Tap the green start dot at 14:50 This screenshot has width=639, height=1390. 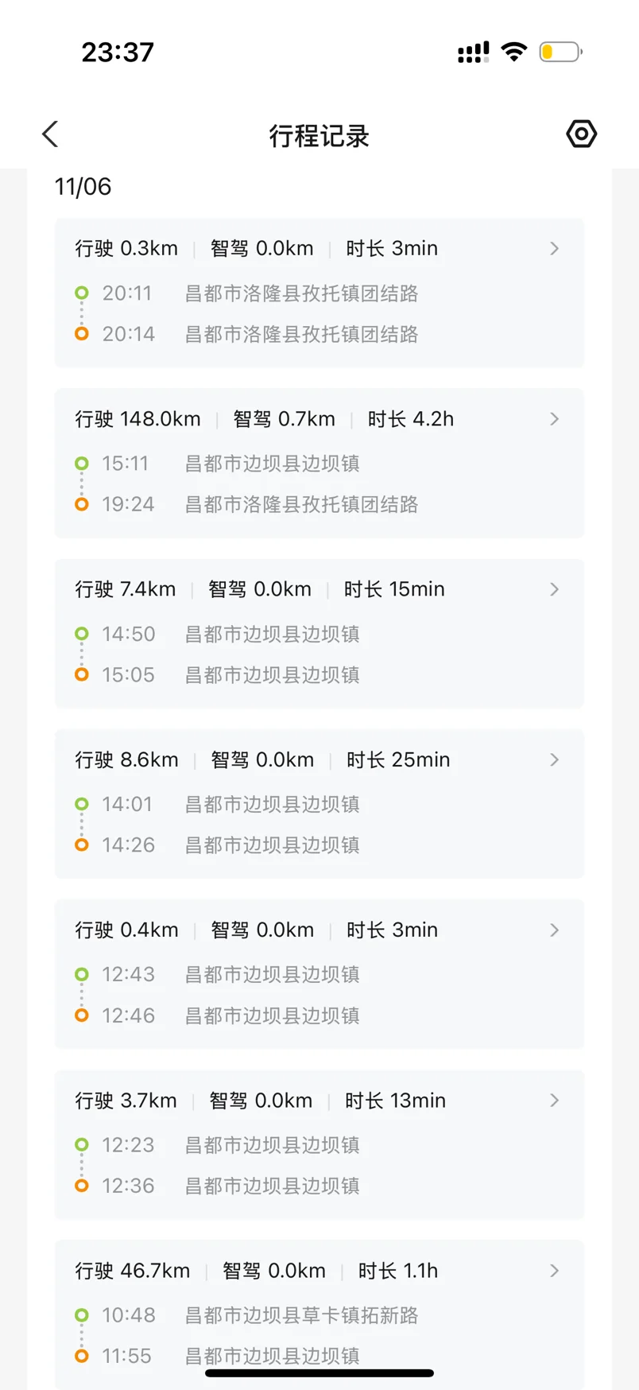point(82,634)
